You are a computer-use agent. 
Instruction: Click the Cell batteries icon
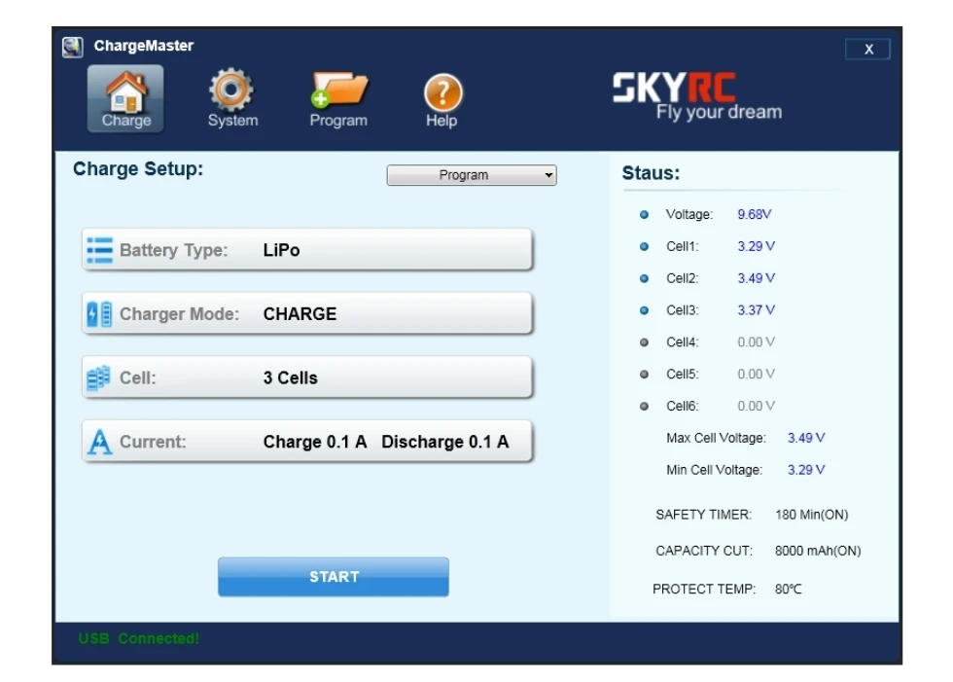[98, 377]
